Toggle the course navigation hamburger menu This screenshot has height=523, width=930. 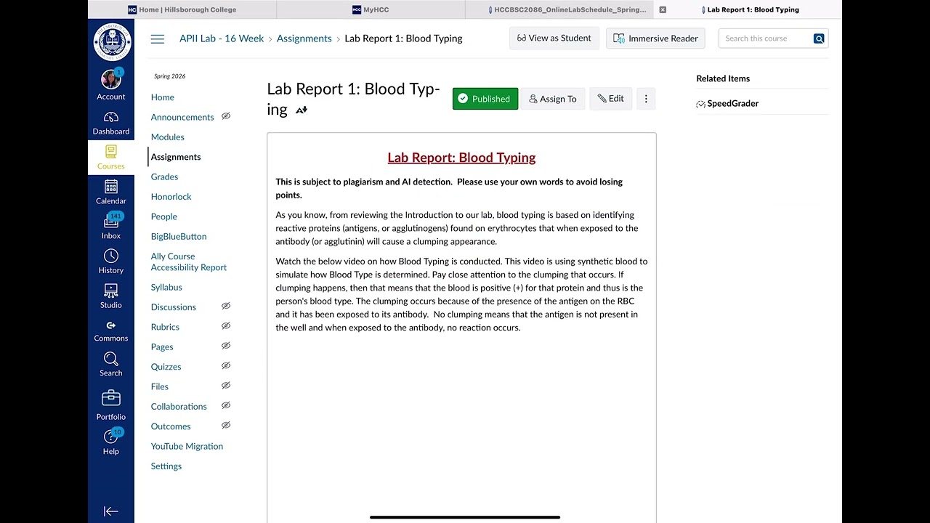coord(158,39)
